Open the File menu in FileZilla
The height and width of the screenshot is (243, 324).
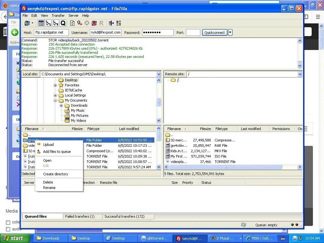click(25, 16)
